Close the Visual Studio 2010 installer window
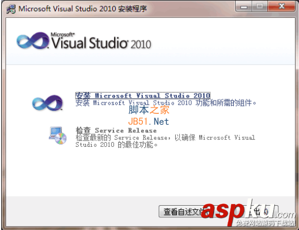The width and height of the screenshot is (299, 230). coord(282,6)
